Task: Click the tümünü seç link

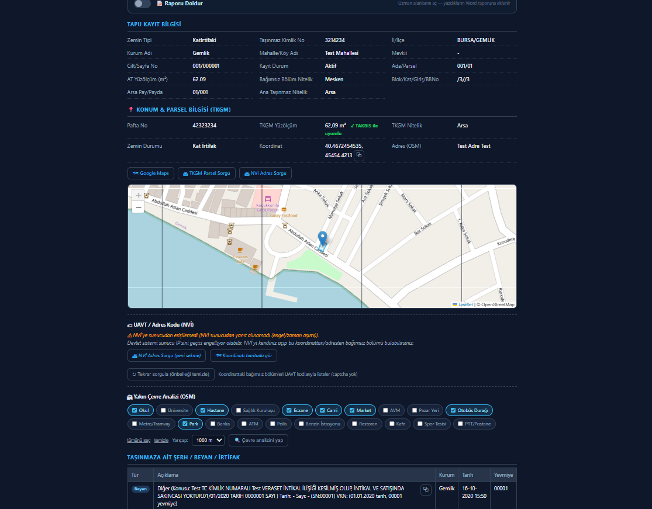Action: [139, 441]
